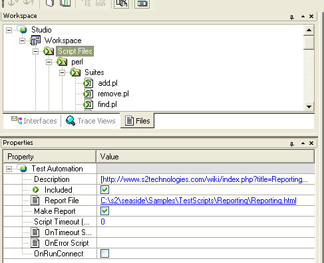324x263 pixels.
Task: Collapse the Workspace tree node
Action: tap(22, 41)
